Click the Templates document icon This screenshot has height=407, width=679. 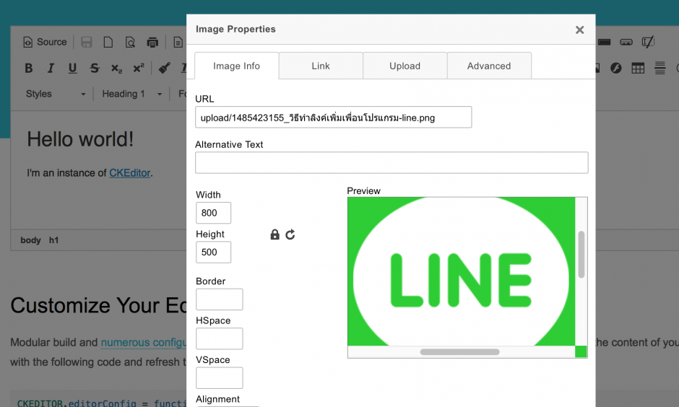pos(178,42)
